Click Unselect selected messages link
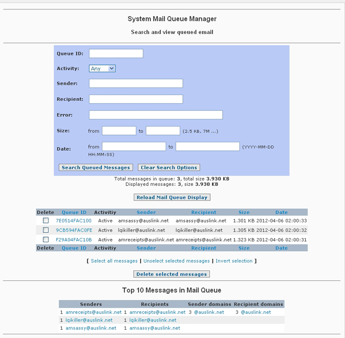345x338 pixels. [x=177, y=261]
